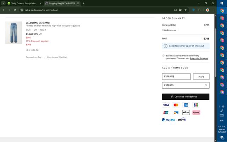Click the LOW STOCK label
This screenshot has width=227, height=142.
pyautogui.click(x=32, y=50)
